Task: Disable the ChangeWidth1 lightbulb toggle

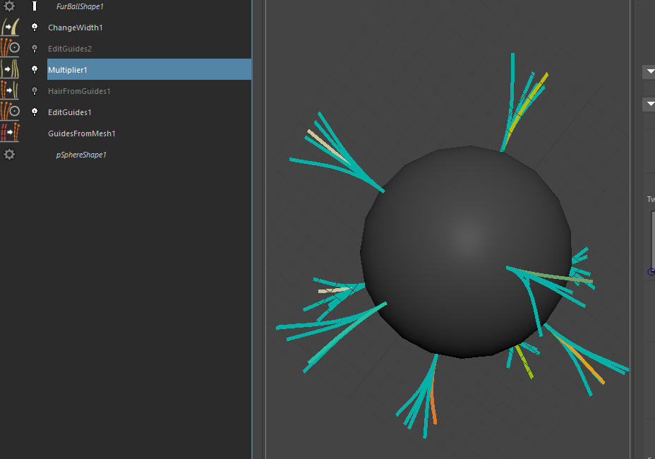Action: 35,28
